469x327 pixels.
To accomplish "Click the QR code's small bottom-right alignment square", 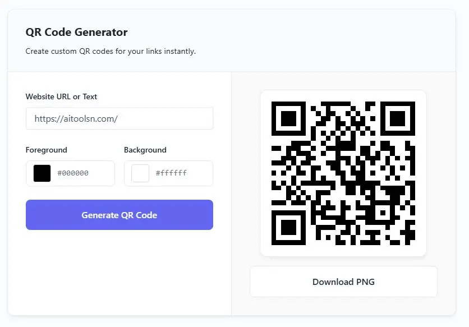I will tap(383, 213).
